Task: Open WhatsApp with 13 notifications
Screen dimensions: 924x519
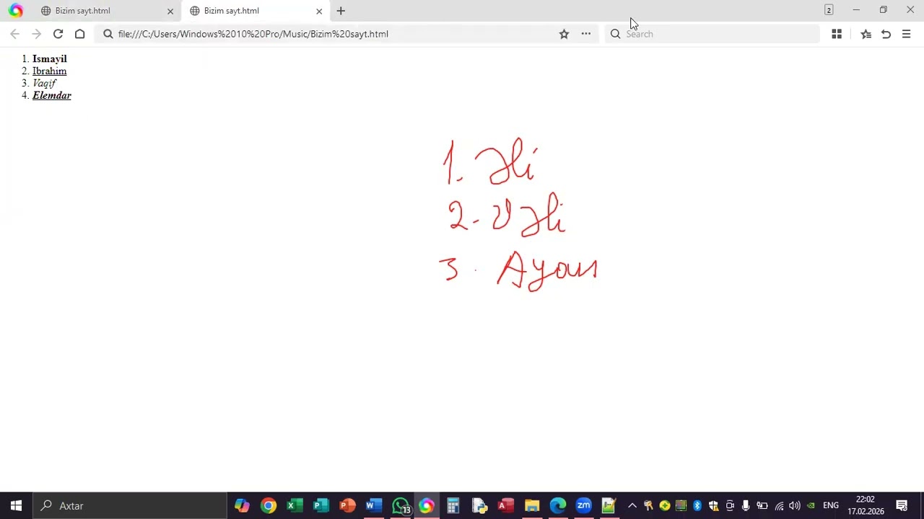Action: [401, 506]
